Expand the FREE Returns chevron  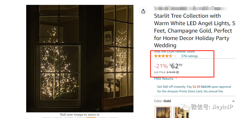click(176, 79)
